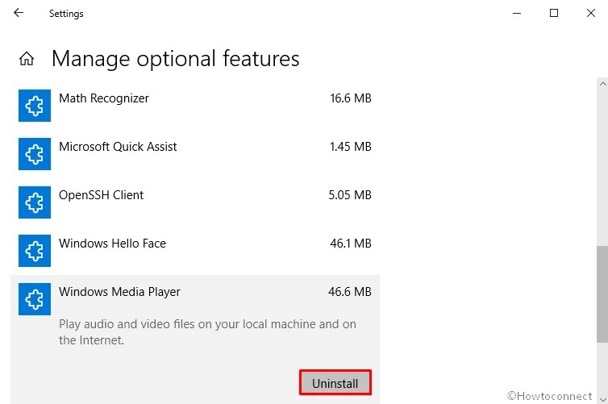Select the Microsoft Quick Assist feature icon
The width and height of the screenshot is (608, 404).
tap(35, 154)
